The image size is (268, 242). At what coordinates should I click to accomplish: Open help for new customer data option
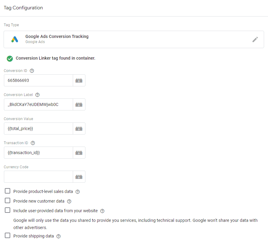tap(69, 201)
